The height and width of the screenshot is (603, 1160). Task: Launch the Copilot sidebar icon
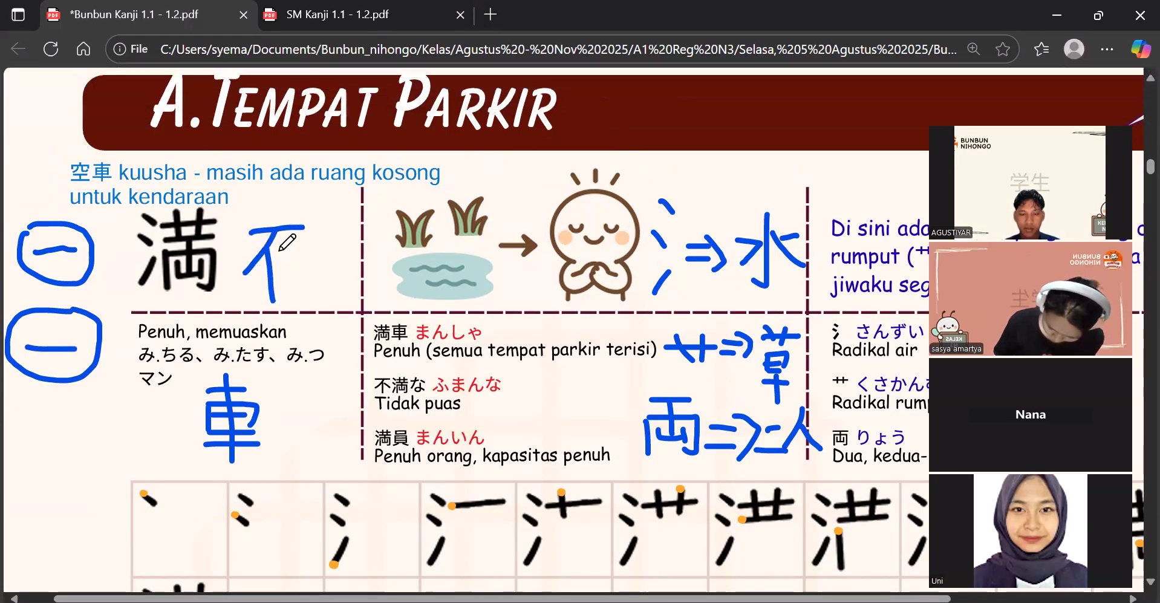pyautogui.click(x=1141, y=49)
